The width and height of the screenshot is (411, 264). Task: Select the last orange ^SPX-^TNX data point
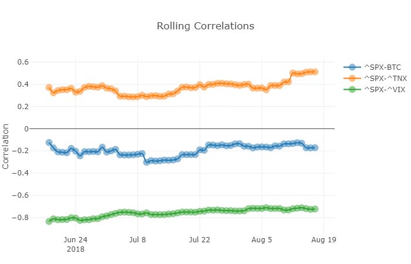(x=315, y=72)
